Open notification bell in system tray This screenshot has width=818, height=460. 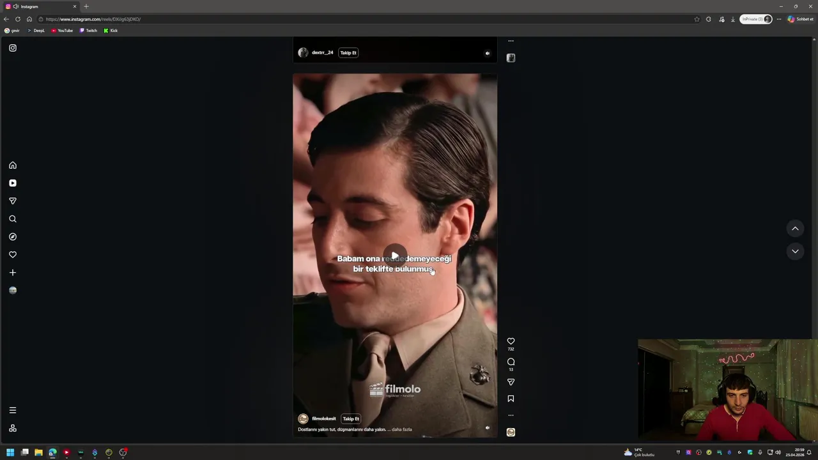pos(809,452)
